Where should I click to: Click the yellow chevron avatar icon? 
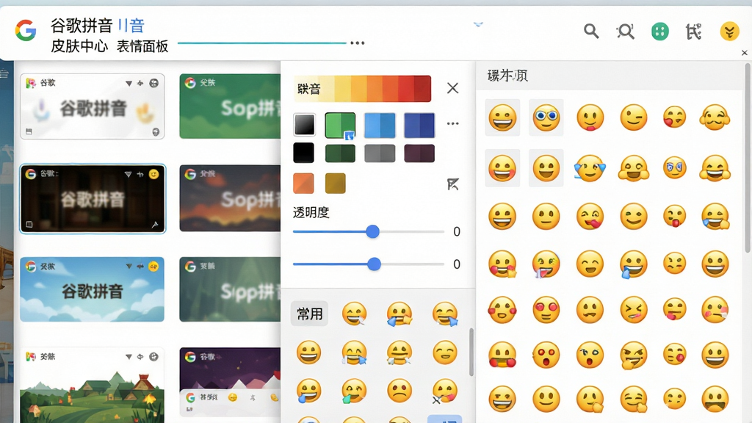[x=729, y=32]
